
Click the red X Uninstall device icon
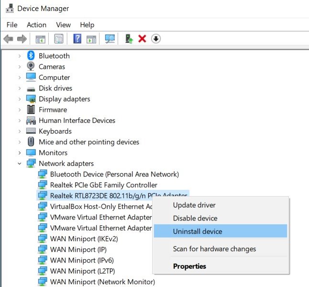pyautogui.click(x=142, y=39)
